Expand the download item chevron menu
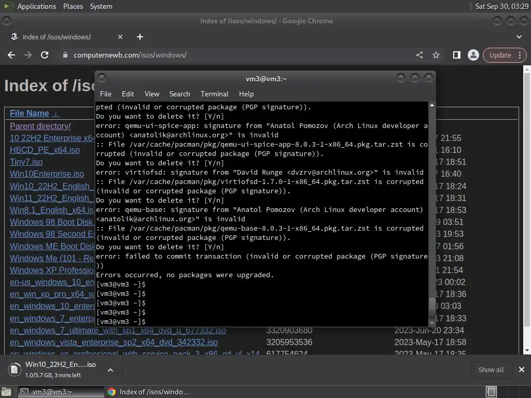This screenshot has width=531, height=398. click(x=110, y=370)
